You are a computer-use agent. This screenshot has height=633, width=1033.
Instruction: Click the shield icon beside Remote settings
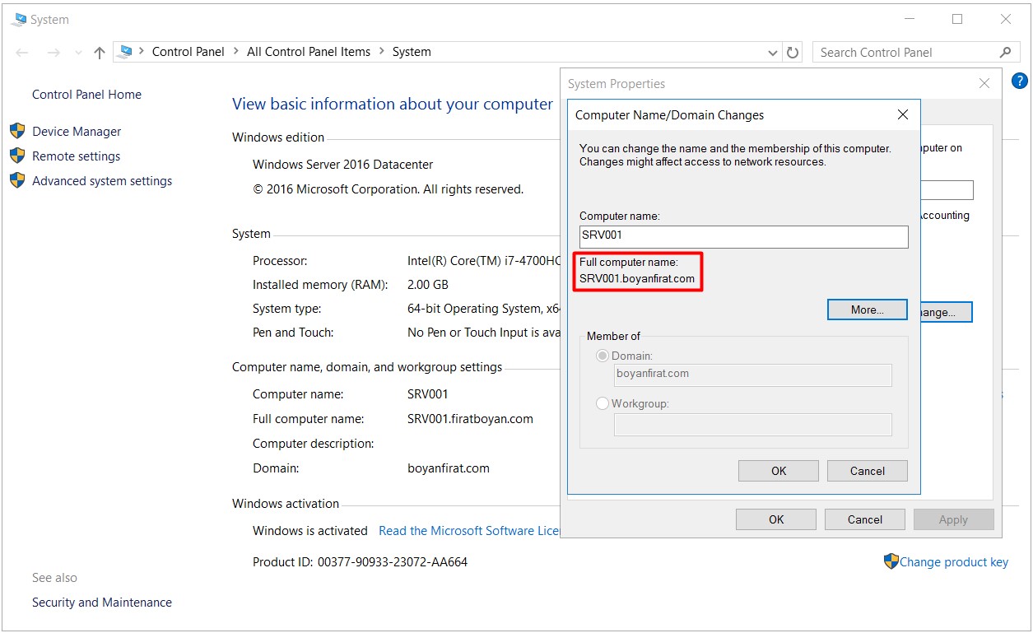(x=17, y=156)
